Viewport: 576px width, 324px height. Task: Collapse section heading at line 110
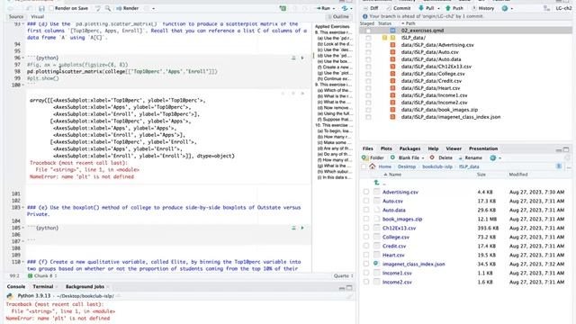[x=22, y=262]
